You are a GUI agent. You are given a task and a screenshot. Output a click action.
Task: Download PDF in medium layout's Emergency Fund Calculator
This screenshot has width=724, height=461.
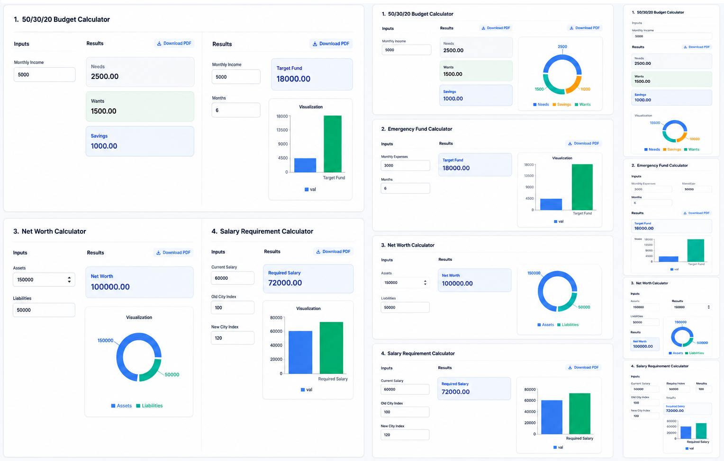[583, 143]
